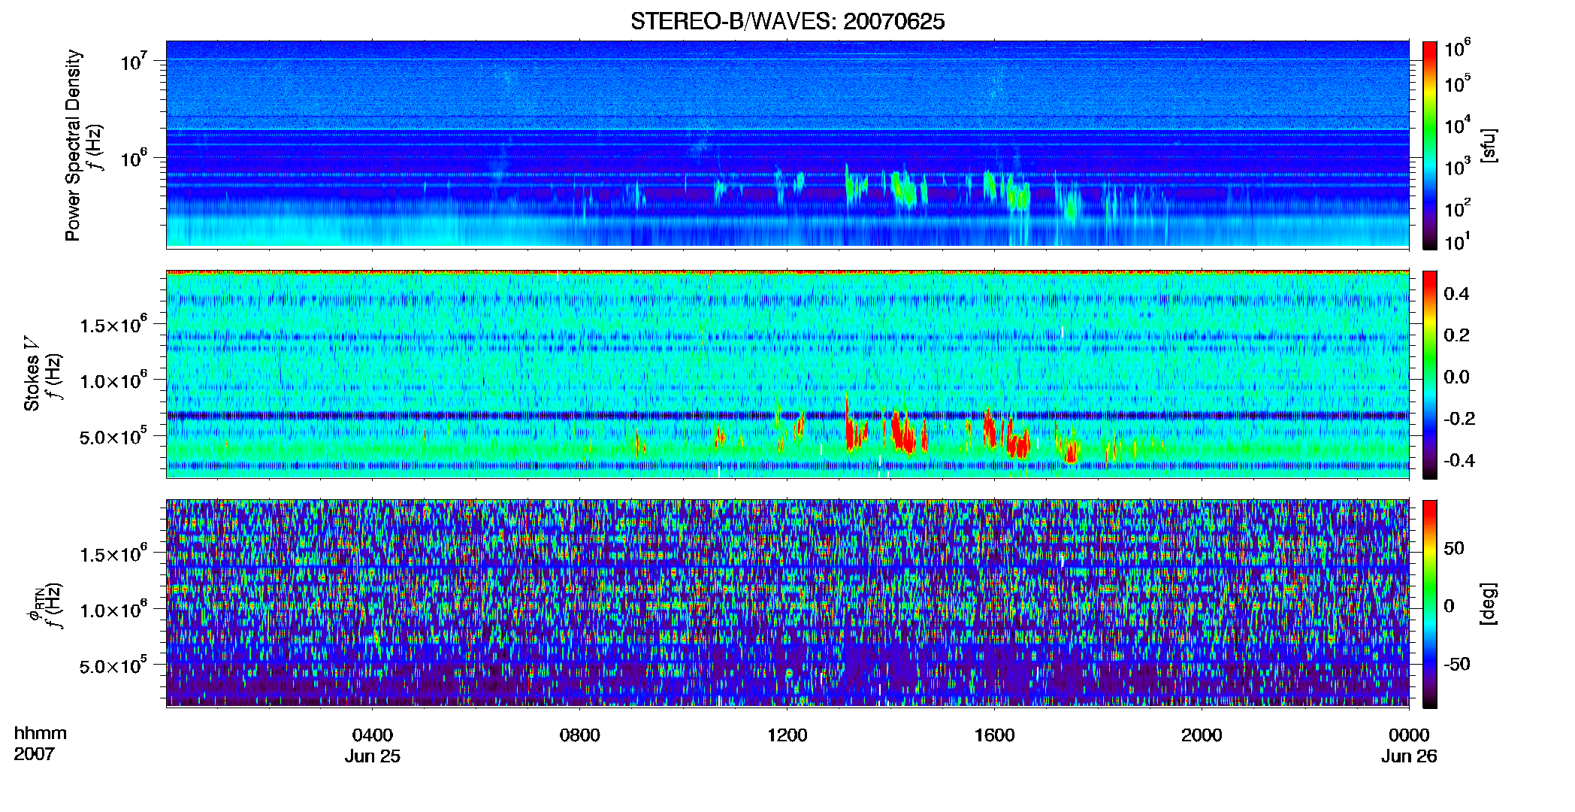Image resolution: width=1575 pixels, height=812 pixels.
Task: Select the 10^6 label on the sfu color bar
Action: (1458, 49)
